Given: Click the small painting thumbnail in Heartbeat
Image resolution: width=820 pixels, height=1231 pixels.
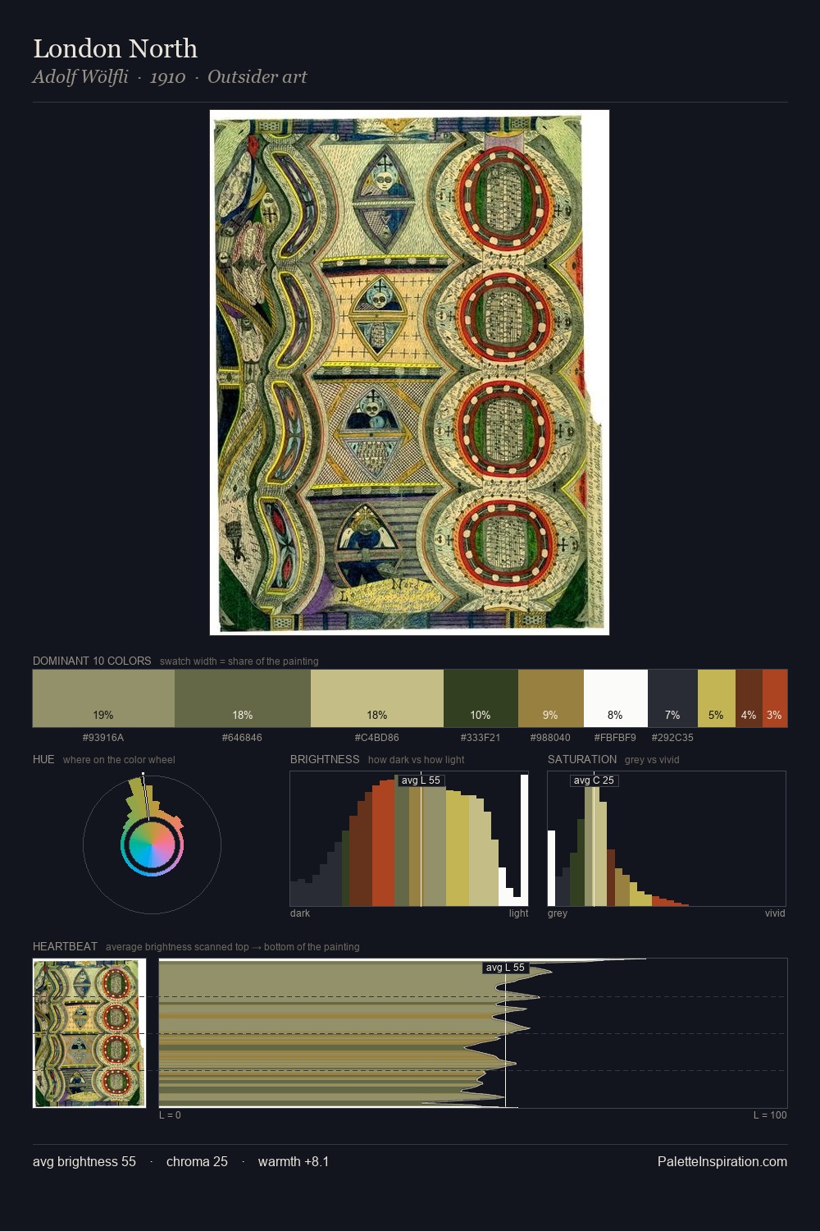Looking at the screenshot, I should [x=89, y=1033].
